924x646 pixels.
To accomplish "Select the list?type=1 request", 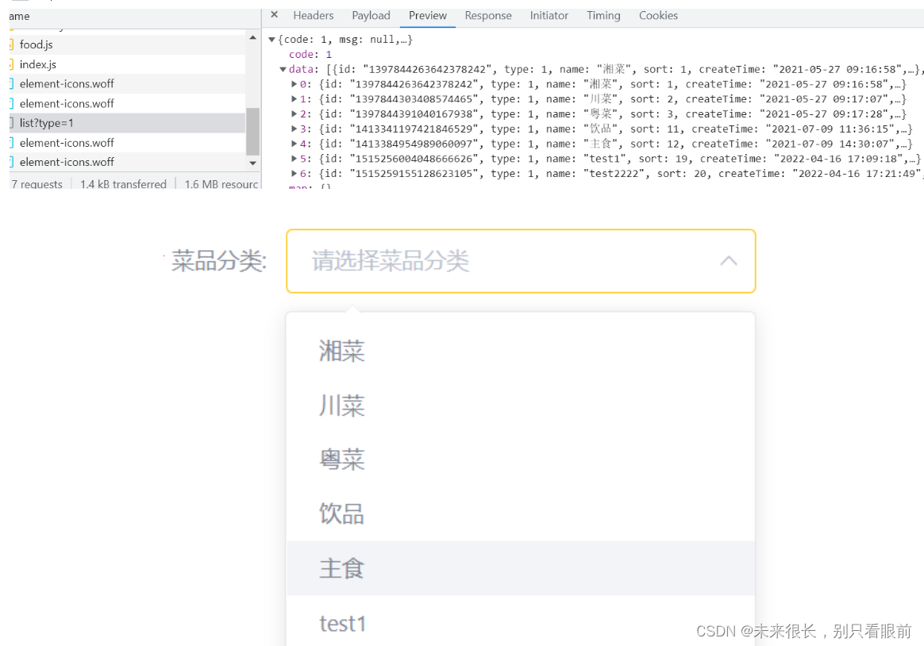I will [127, 123].
